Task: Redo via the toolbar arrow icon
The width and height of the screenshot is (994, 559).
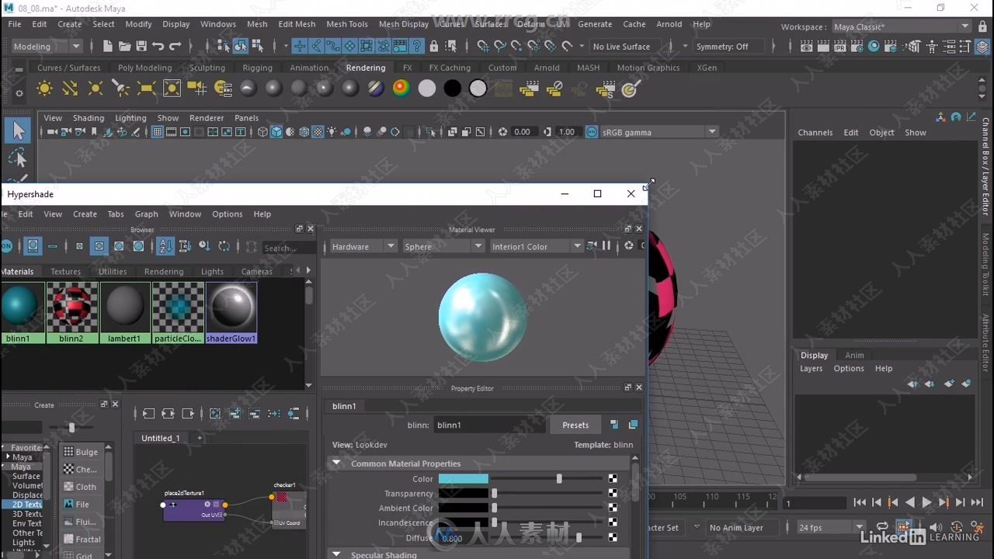Action: click(175, 47)
